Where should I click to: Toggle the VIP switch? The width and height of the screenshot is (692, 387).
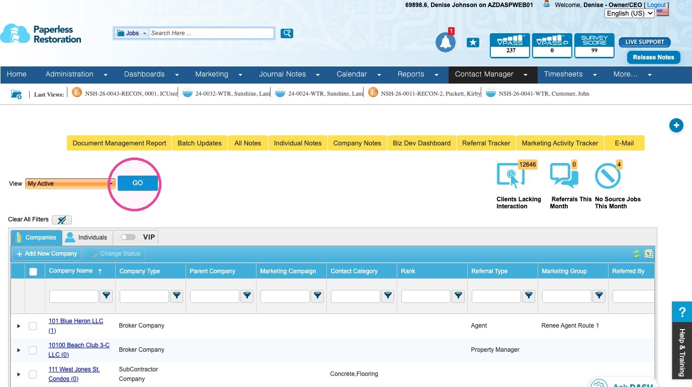pyautogui.click(x=128, y=237)
